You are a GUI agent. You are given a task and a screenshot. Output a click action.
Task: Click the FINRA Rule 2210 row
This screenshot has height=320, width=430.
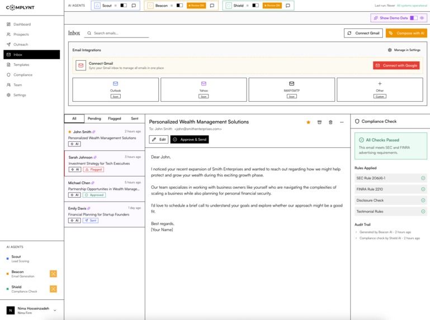click(x=391, y=189)
